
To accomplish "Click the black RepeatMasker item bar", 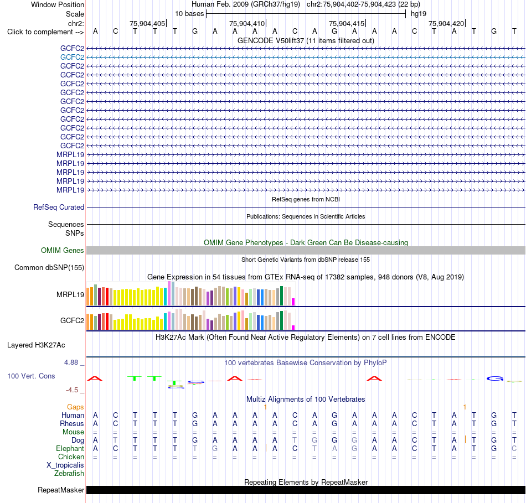I will pos(306,490).
